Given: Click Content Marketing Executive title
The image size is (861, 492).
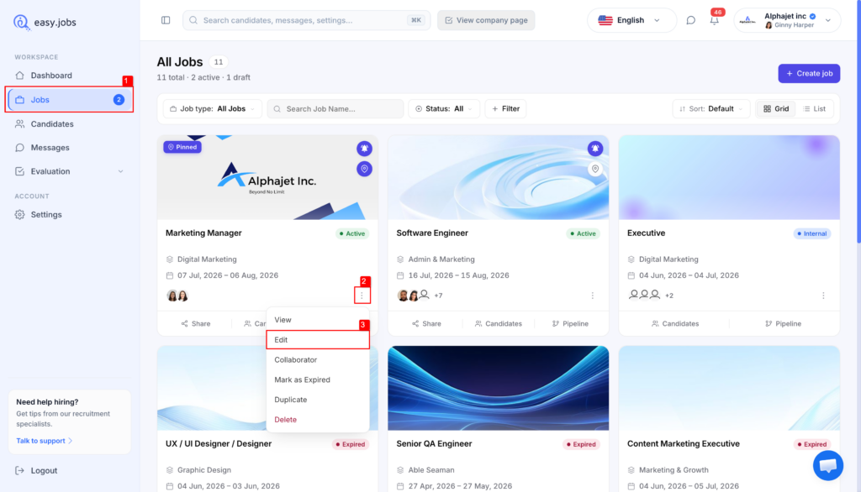Looking at the screenshot, I should click(x=683, y=444).
